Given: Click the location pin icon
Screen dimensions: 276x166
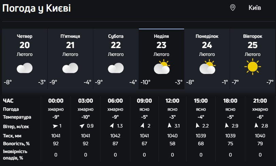Looking at the screenshot, I should coord(233,8).
